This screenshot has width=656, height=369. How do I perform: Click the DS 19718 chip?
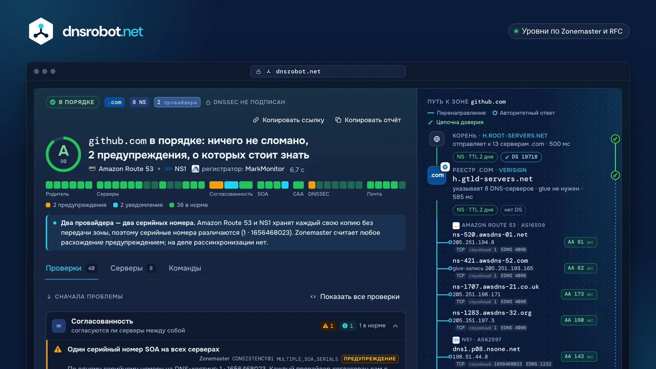[x=521, y=157]
